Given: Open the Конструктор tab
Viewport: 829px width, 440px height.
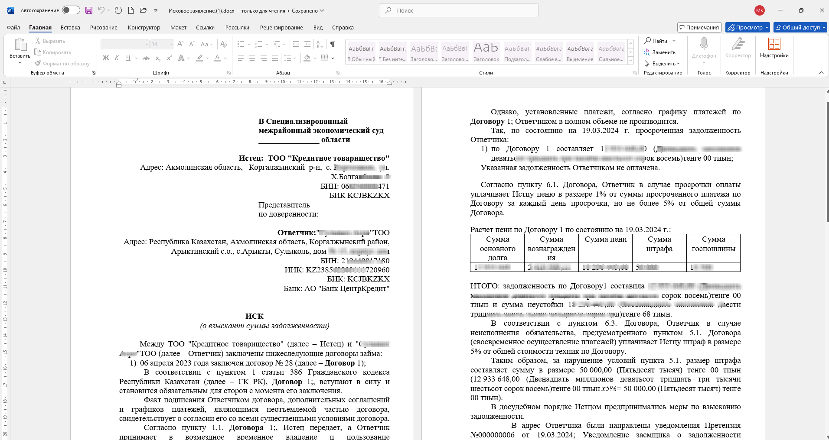Looking at the screenshot, I should click(x=144, y=27).
